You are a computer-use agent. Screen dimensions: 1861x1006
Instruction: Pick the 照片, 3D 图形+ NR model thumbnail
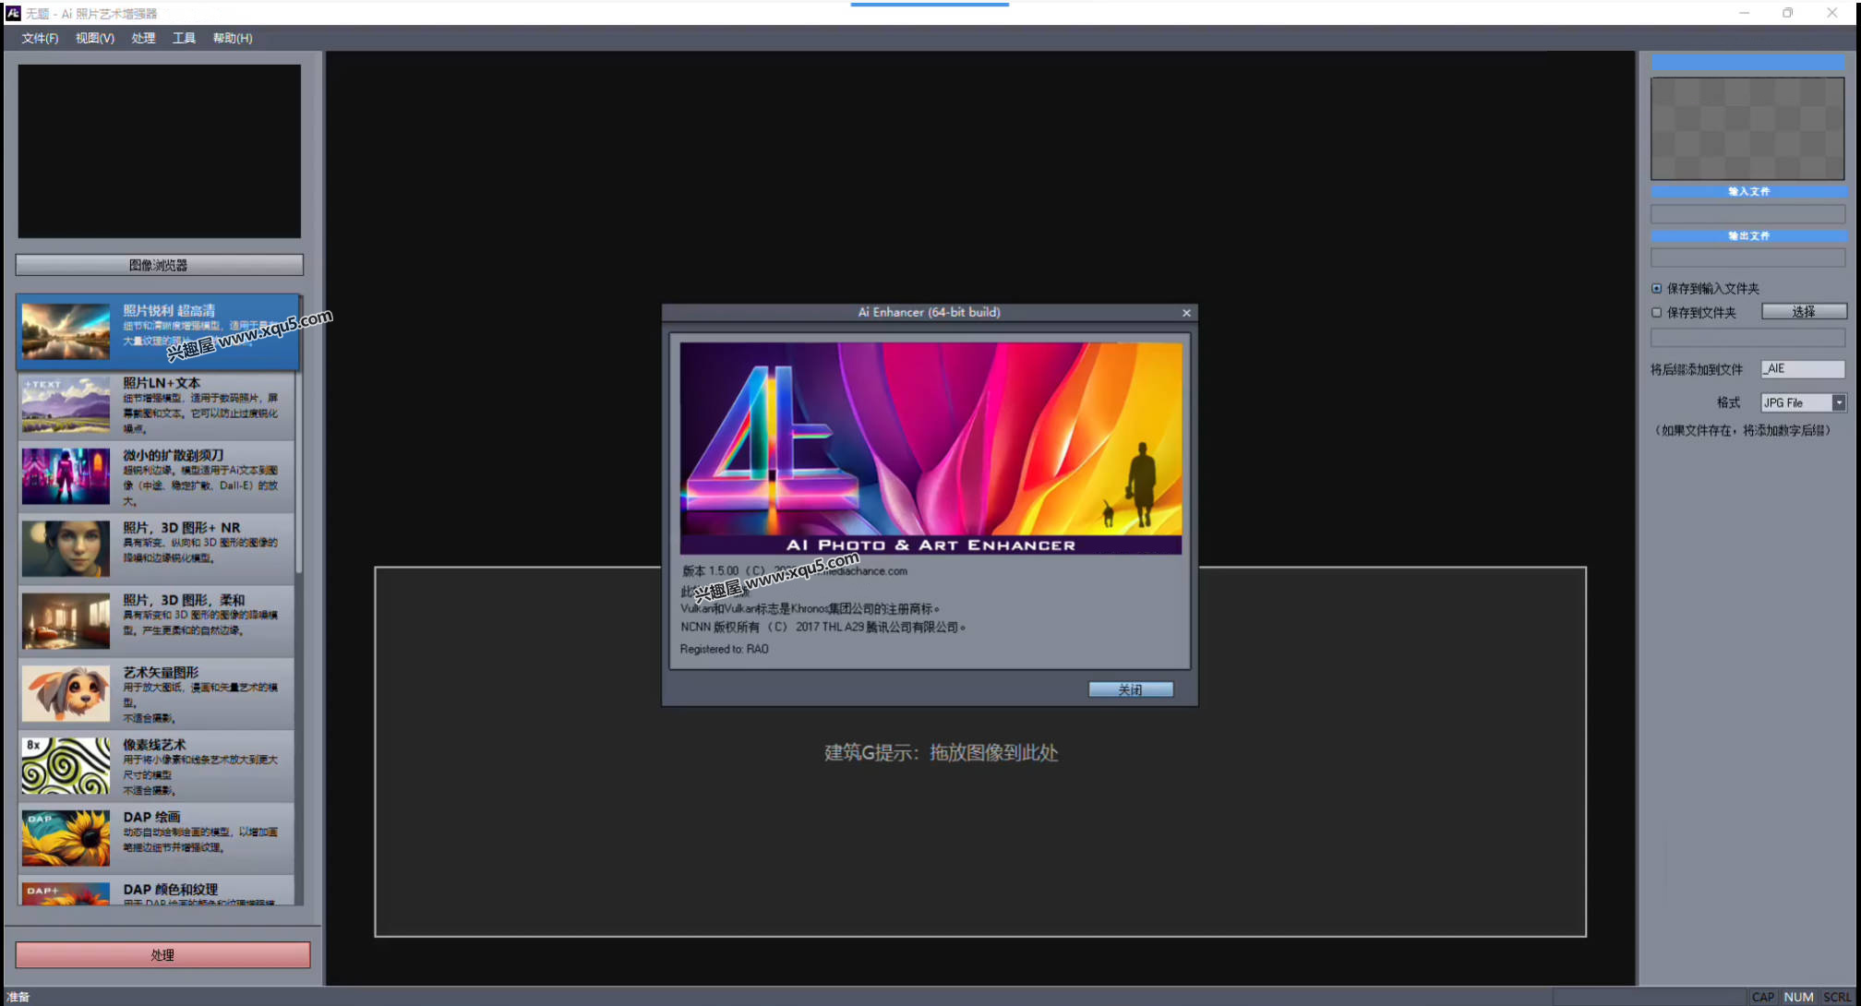click(x=66, y=548)
